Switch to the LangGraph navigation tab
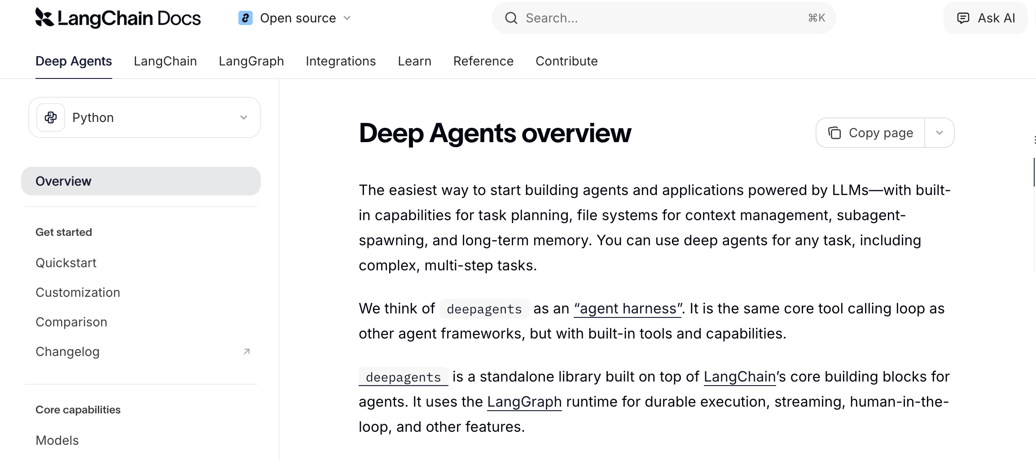The image size is (1036, 460). tap(251, 61)
